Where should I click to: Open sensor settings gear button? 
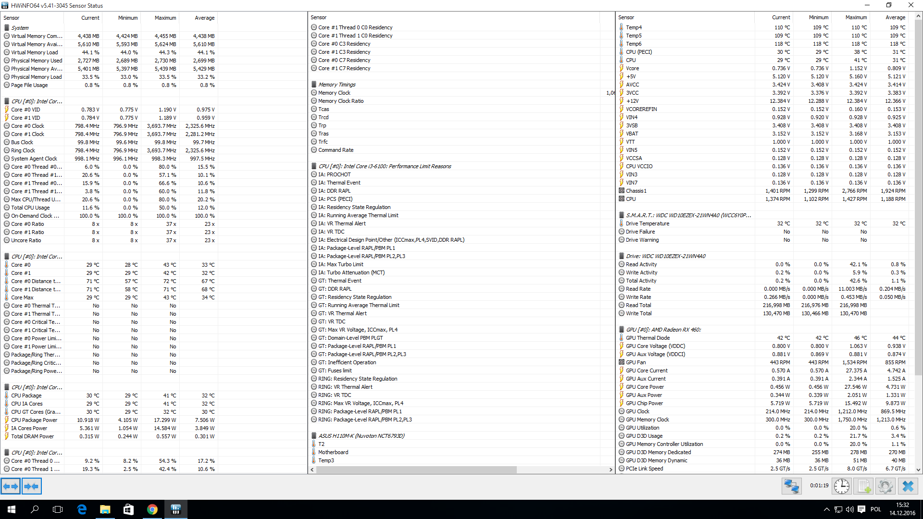click(x=885, y=486)
